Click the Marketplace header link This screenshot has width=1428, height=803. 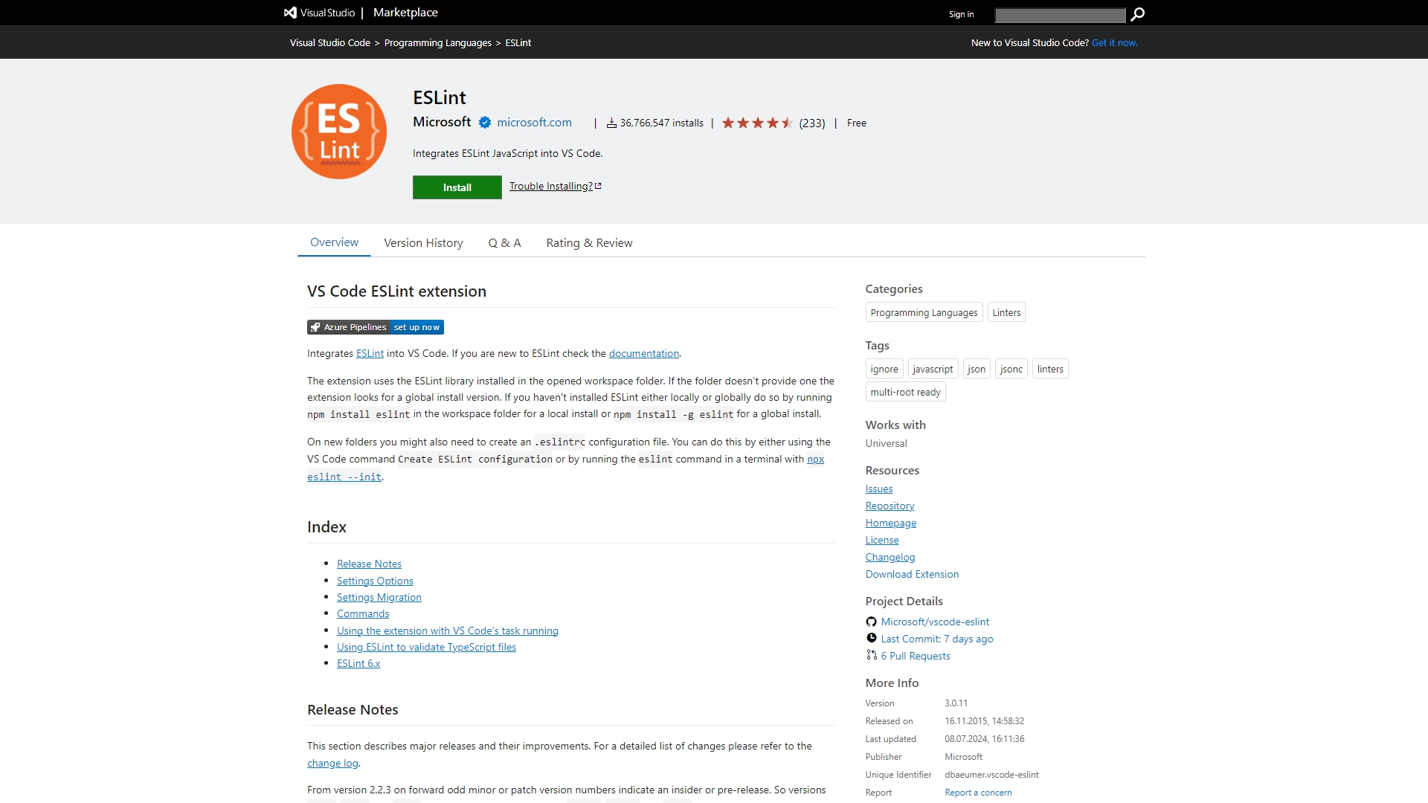405,13
